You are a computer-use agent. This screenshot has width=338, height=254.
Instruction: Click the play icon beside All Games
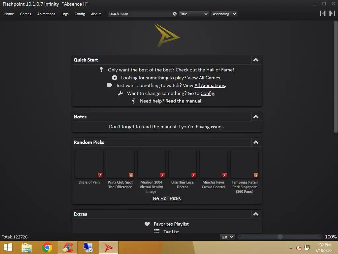pyautogui.click(x=115, y=78)
